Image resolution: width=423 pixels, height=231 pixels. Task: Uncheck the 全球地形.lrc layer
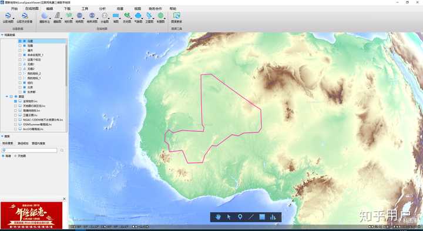(15, 101)
